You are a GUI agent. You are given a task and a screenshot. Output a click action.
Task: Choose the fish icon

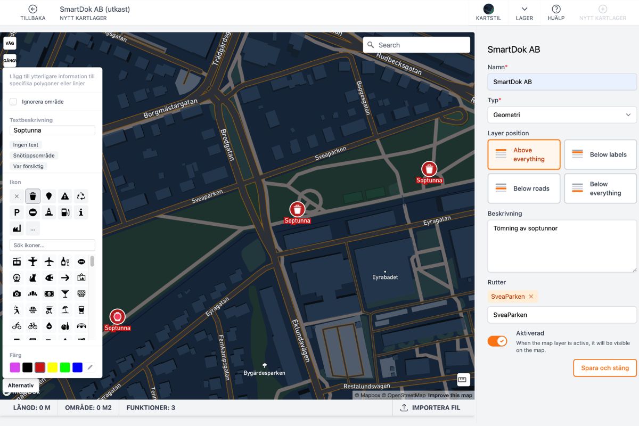point(49,277)
